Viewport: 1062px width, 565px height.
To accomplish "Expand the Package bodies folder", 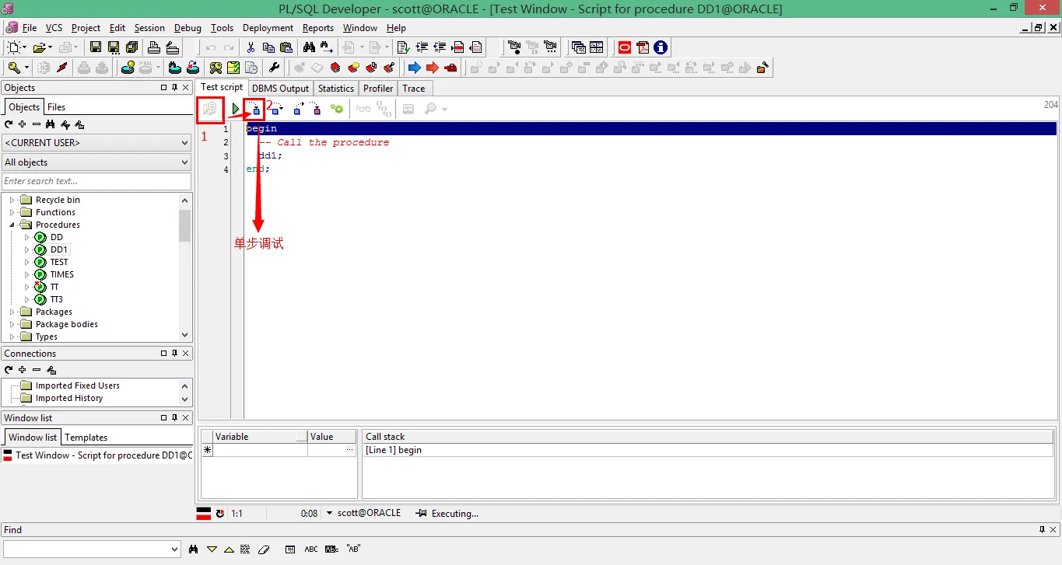I will point(12,324).
